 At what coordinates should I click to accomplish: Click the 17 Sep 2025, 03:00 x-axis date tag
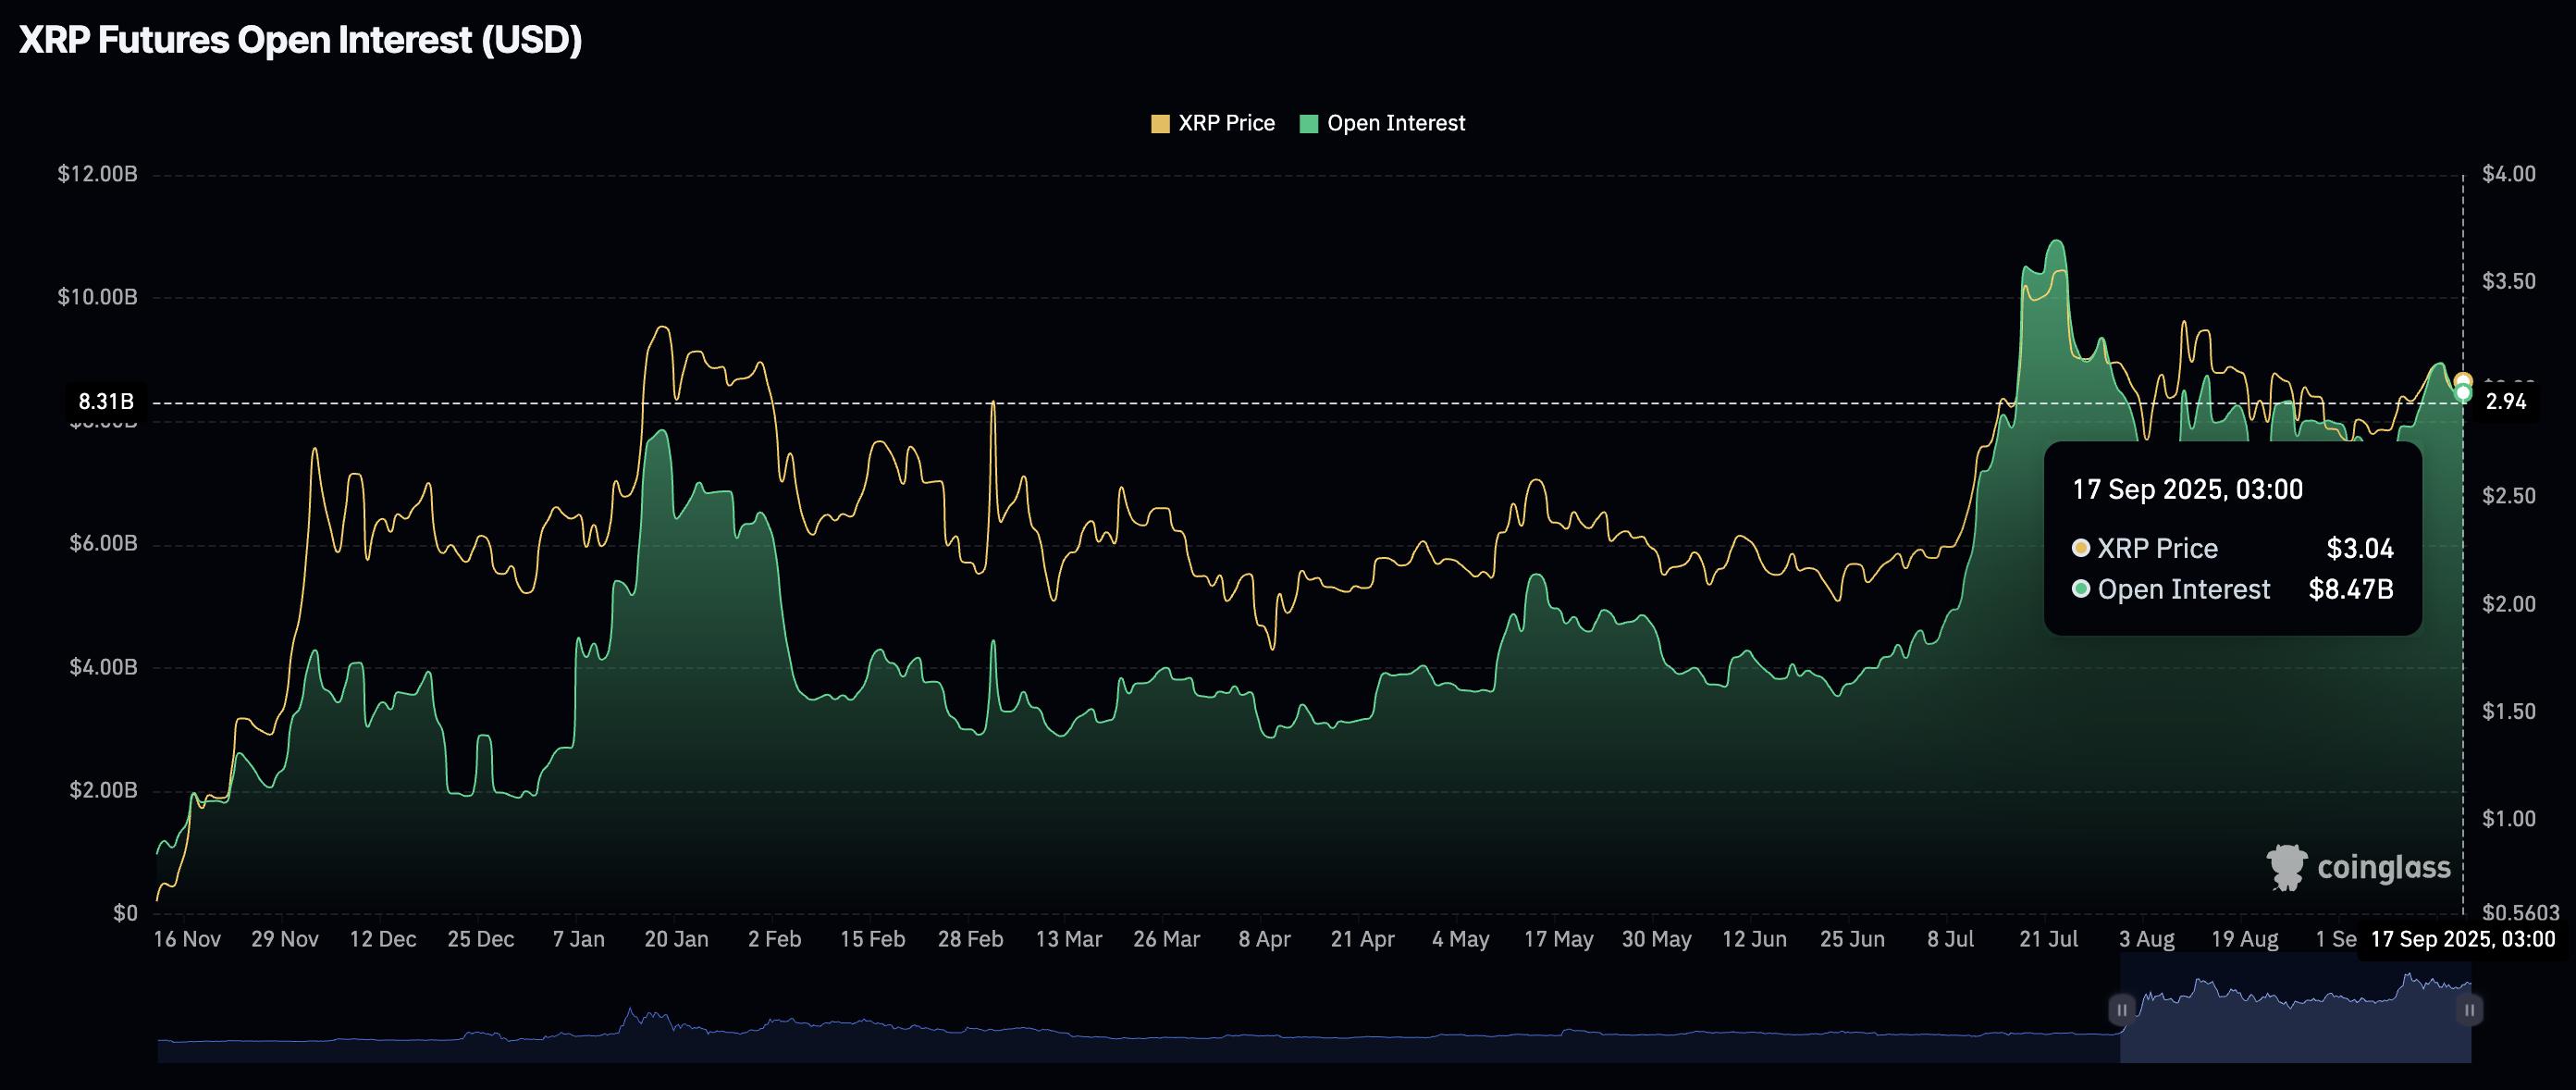(2462, 939)
